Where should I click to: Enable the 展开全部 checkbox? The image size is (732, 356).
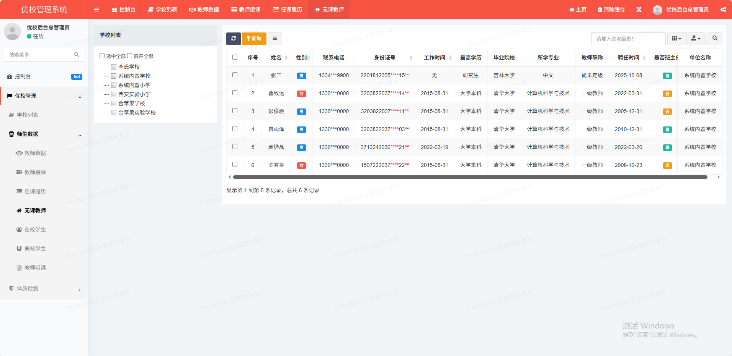click(130, 56)
